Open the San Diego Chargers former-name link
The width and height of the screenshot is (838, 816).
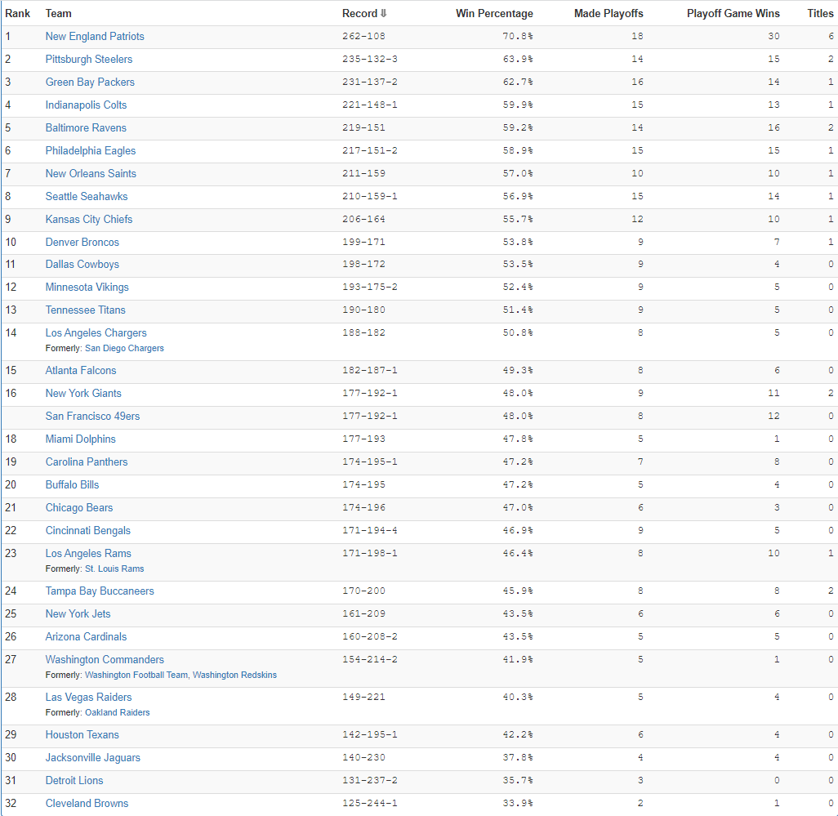pos(124,349)
